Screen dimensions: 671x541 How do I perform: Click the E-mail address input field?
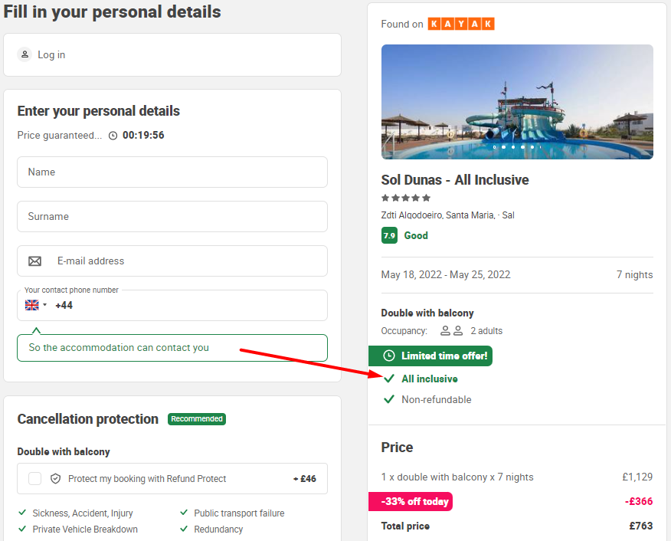pyautogui.click(x=172, y=261)
